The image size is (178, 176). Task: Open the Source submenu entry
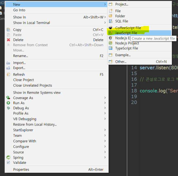tap(56, 152)
